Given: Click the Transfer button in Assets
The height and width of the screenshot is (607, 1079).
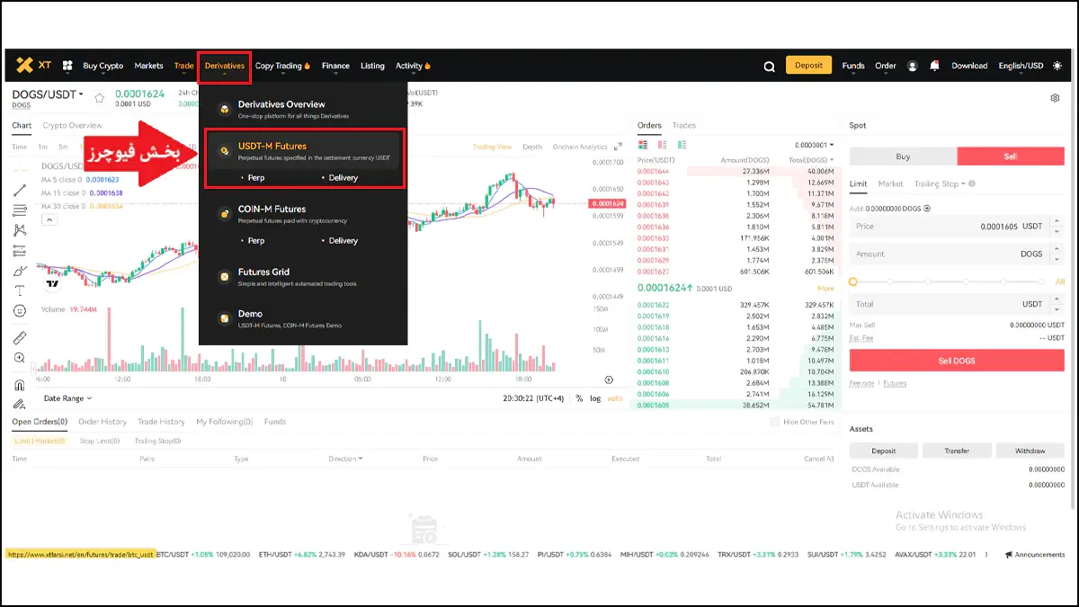Looking at the screenshot, I should coord(956,451).
